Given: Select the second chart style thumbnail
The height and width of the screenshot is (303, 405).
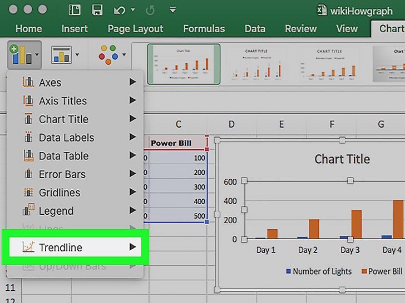Looking at the screenshot, I should click(256, 64).
